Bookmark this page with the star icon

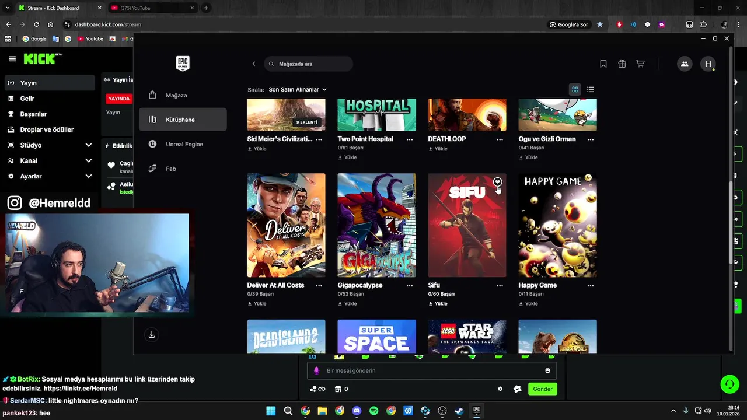[600, 24]
